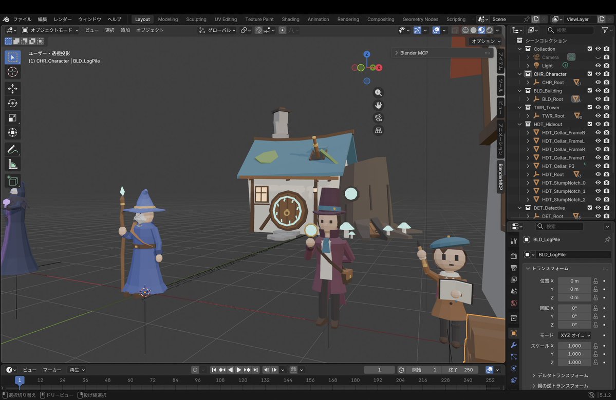Open the Geometry Nodes workspace tab
Screen dimensions: 616x400
pyautogui.click(x=420, y=19)
